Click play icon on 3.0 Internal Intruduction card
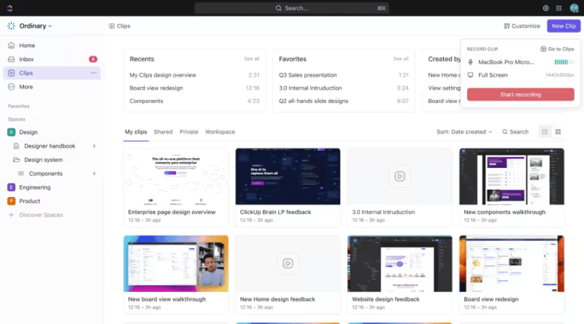This screenshot has height=324, width=584. pyautogui.click(x=400, y=176)
